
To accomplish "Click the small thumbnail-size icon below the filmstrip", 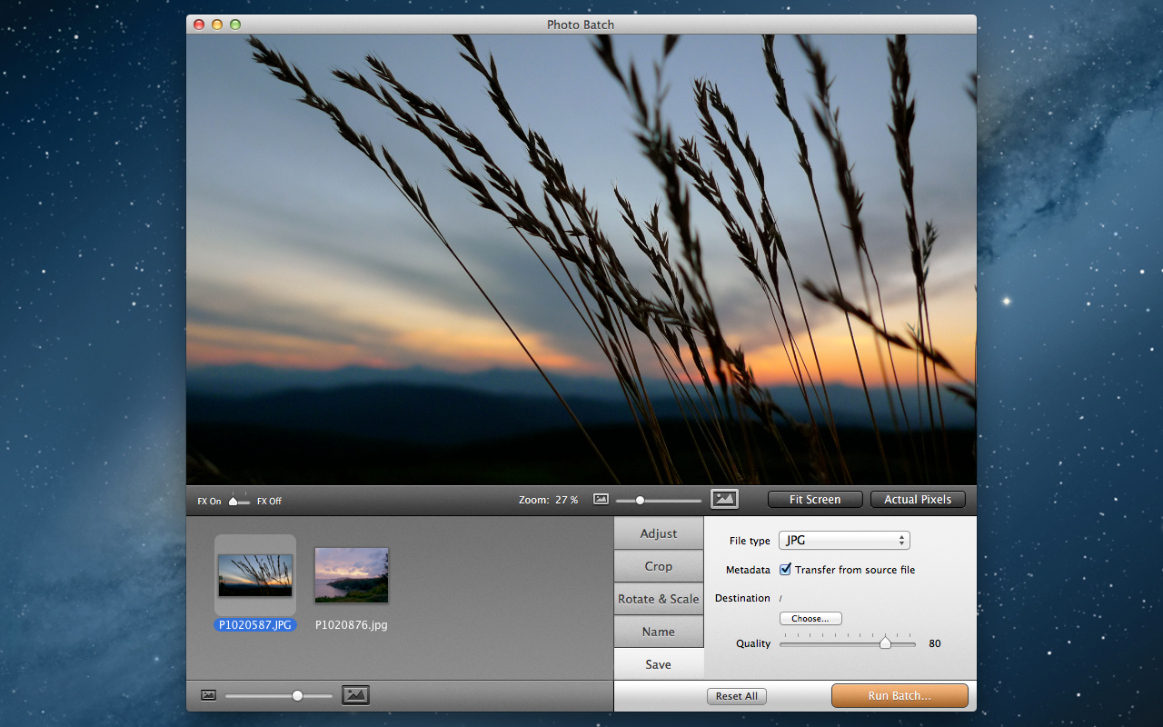I will (207, 694).
